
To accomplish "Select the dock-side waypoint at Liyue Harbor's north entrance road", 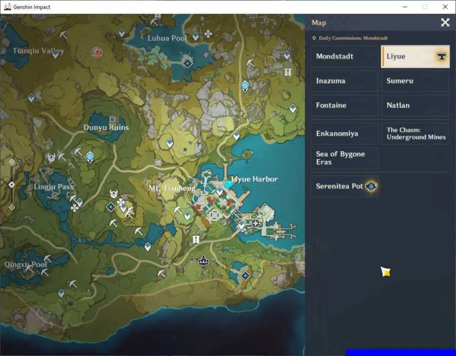I will click(236, 136).
